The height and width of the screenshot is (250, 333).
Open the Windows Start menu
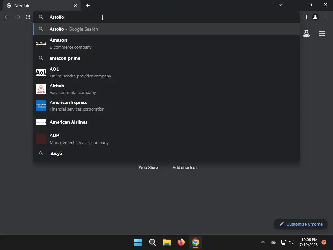click(x=138, y=242)
